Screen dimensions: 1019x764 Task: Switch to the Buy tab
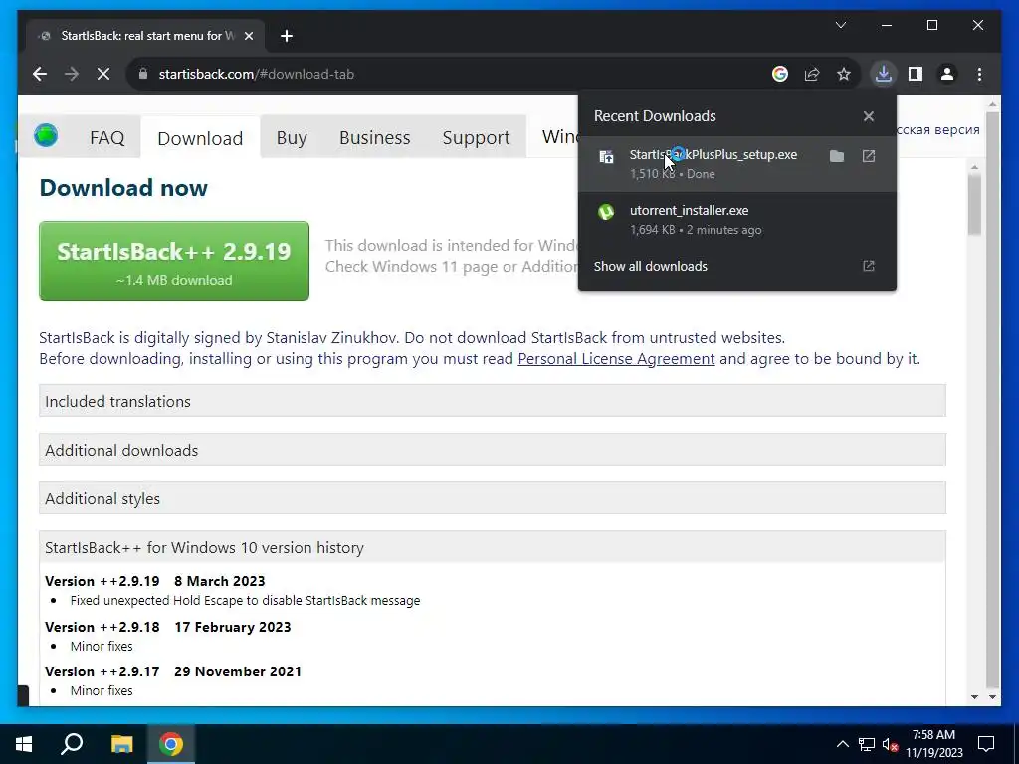(x=292, y=137)
